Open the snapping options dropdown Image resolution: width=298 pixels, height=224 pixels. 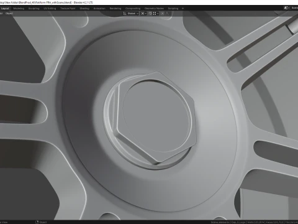coord(156,14)
